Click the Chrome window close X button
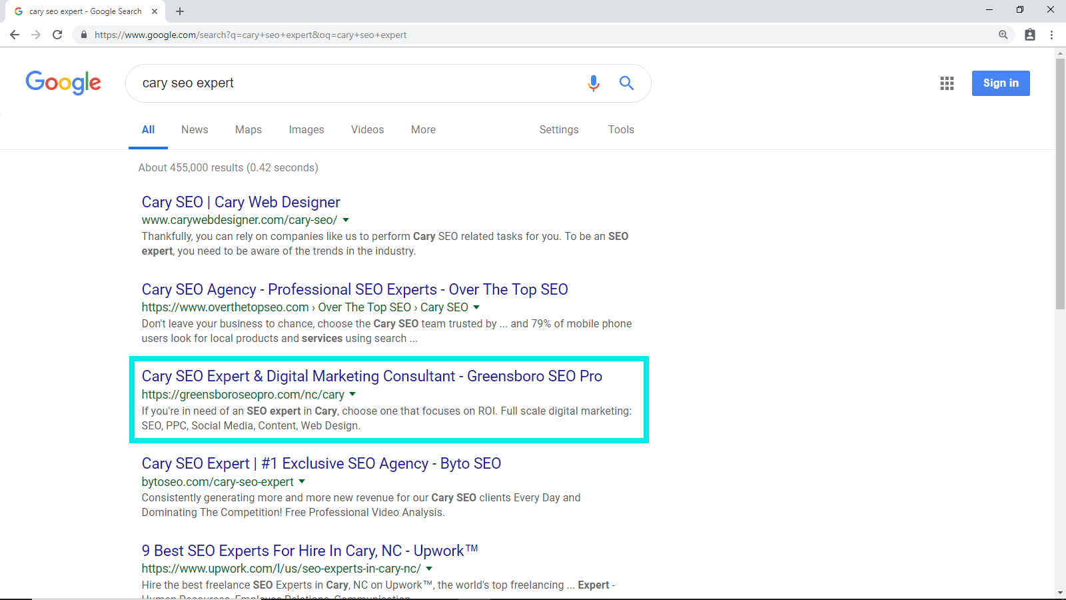The width and height of the screenshot is (1066, 600). coord(1051,9)
